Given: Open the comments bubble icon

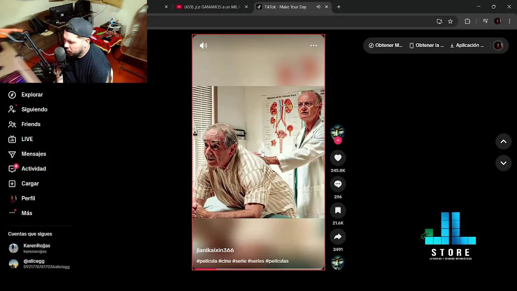Looking at the screenshot, I should (338, 184).
